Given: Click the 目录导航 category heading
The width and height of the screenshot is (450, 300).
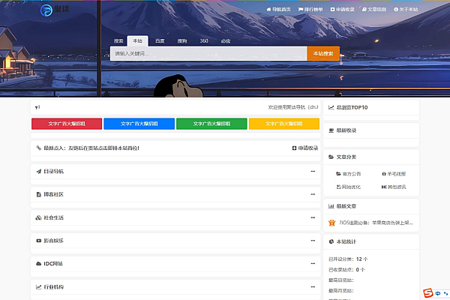Looking at the screenshot, I should tap(54, 172).
